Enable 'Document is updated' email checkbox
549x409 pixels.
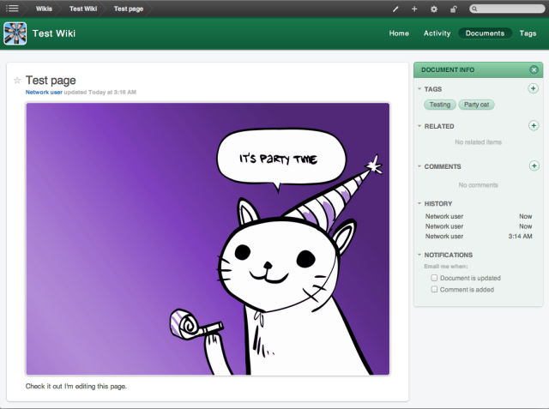click(x=434, y=278)
